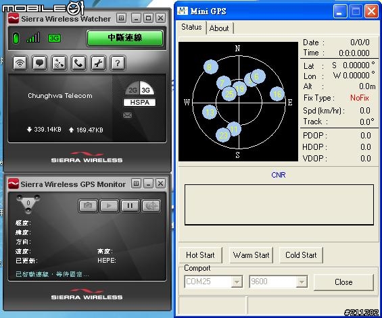Click the Mini GPS title bar app icon

click(x=183, y=11)
